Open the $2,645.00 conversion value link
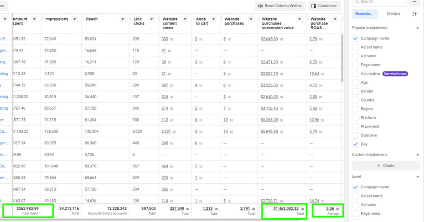 269,39
